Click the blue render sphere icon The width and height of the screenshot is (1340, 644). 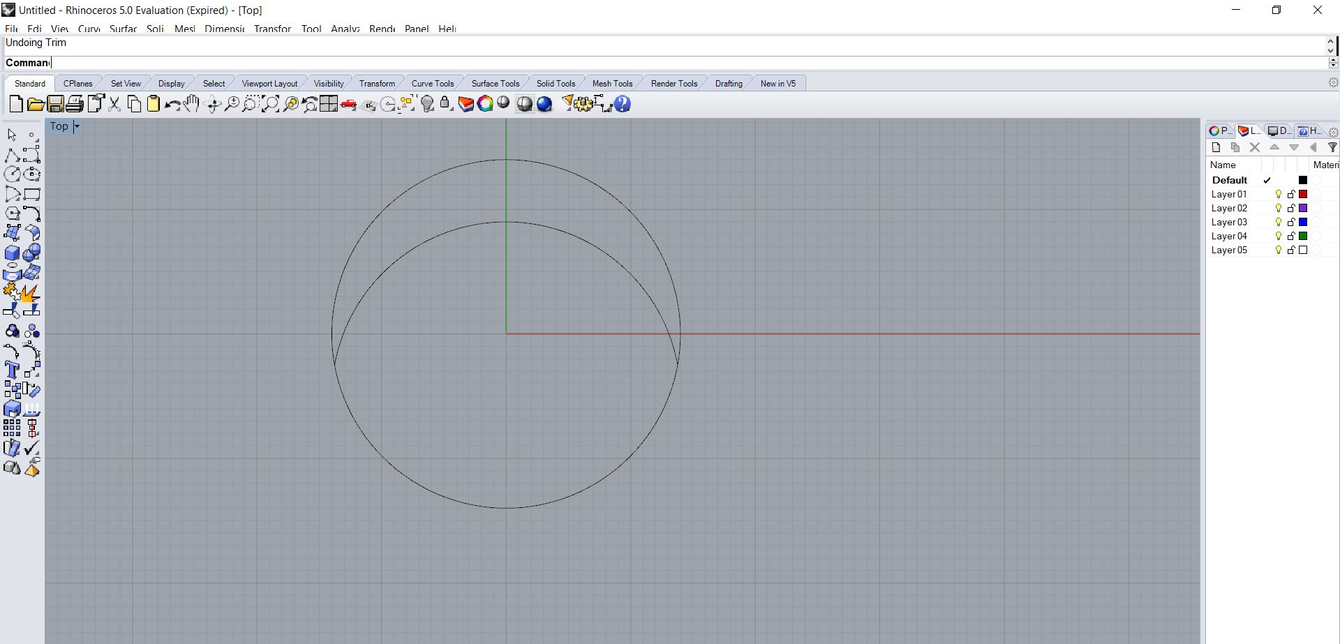[x=544, y=104]
